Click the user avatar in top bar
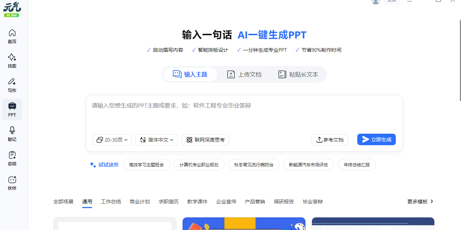 click(375, 2)
